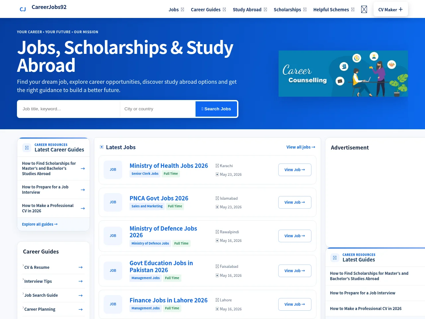Screen dimensions: 425x319
Task: Click the arrow beside How to Prepare for a Job Interview
Action: [83, 190]
